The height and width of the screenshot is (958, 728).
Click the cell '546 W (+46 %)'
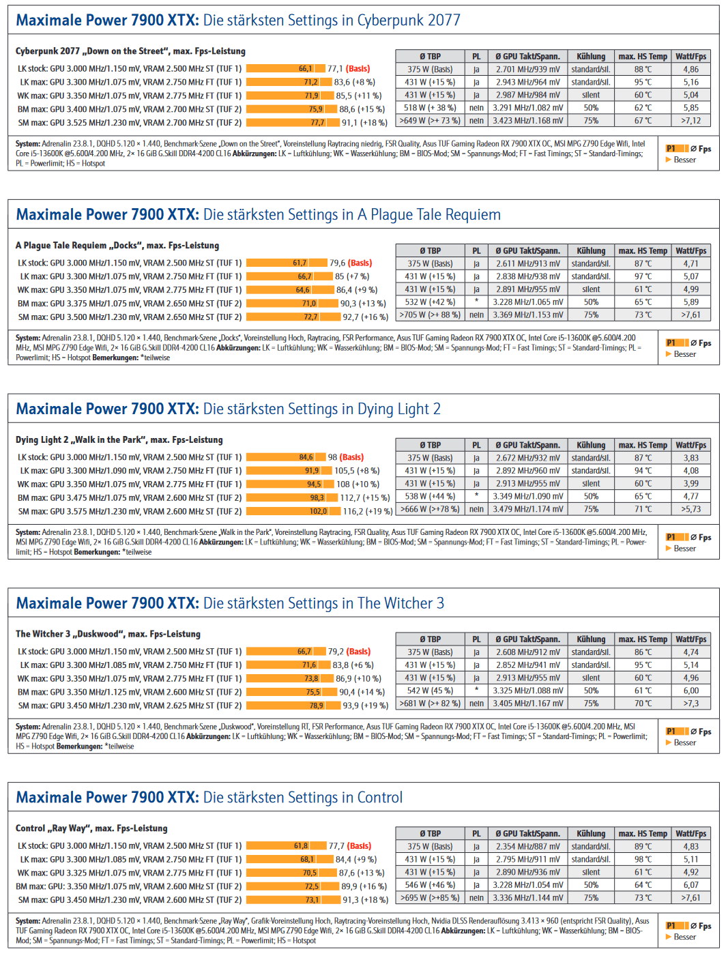pos(430,885)
